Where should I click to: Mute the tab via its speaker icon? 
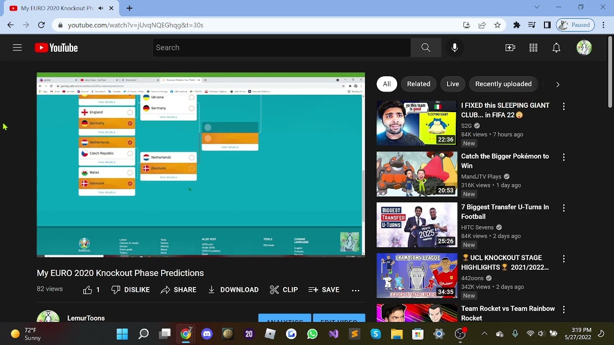click(101, 8)
